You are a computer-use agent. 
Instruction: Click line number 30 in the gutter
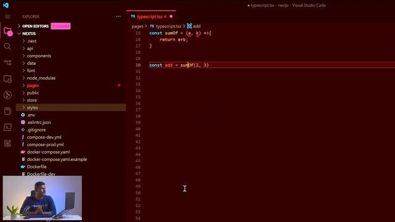(x=138, y=65)
